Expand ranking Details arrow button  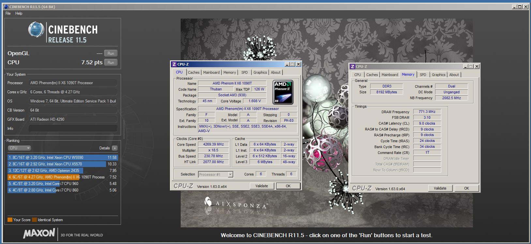(114, 148)
